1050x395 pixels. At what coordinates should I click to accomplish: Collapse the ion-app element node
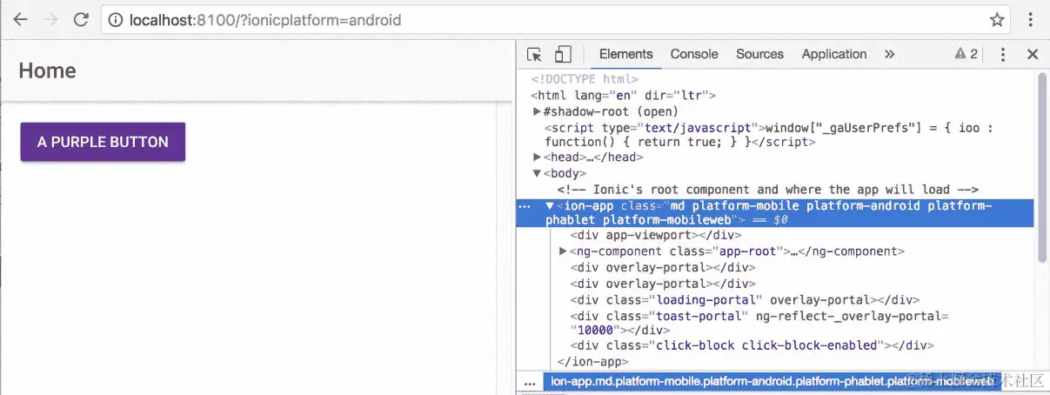(550, 206)
